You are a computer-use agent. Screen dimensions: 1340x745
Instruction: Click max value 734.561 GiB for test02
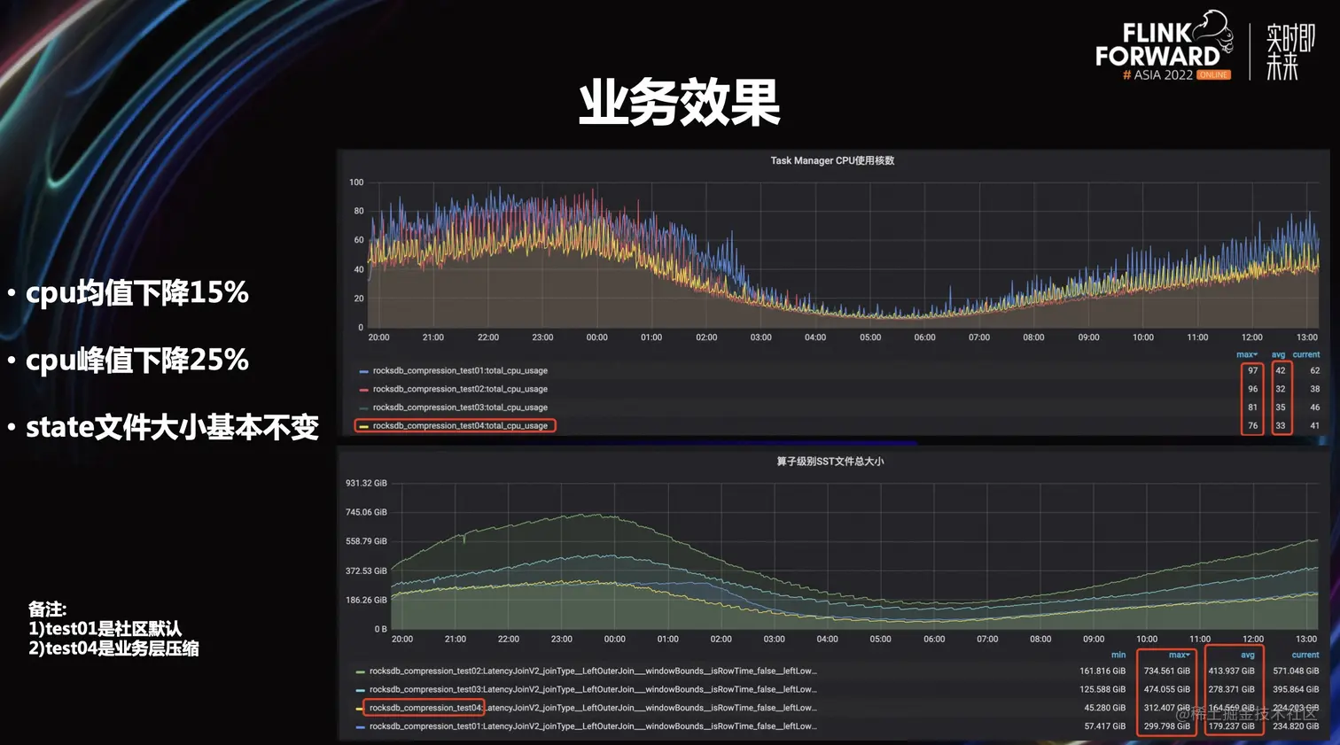(x=1167, y=671)
